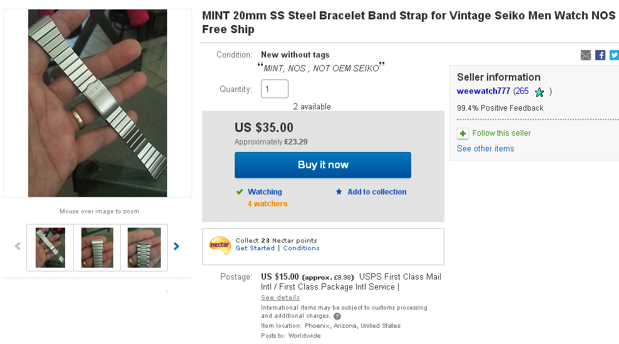619x344 pixels.
Task: Click the Nectar logo icon
Action: [220, 245]
